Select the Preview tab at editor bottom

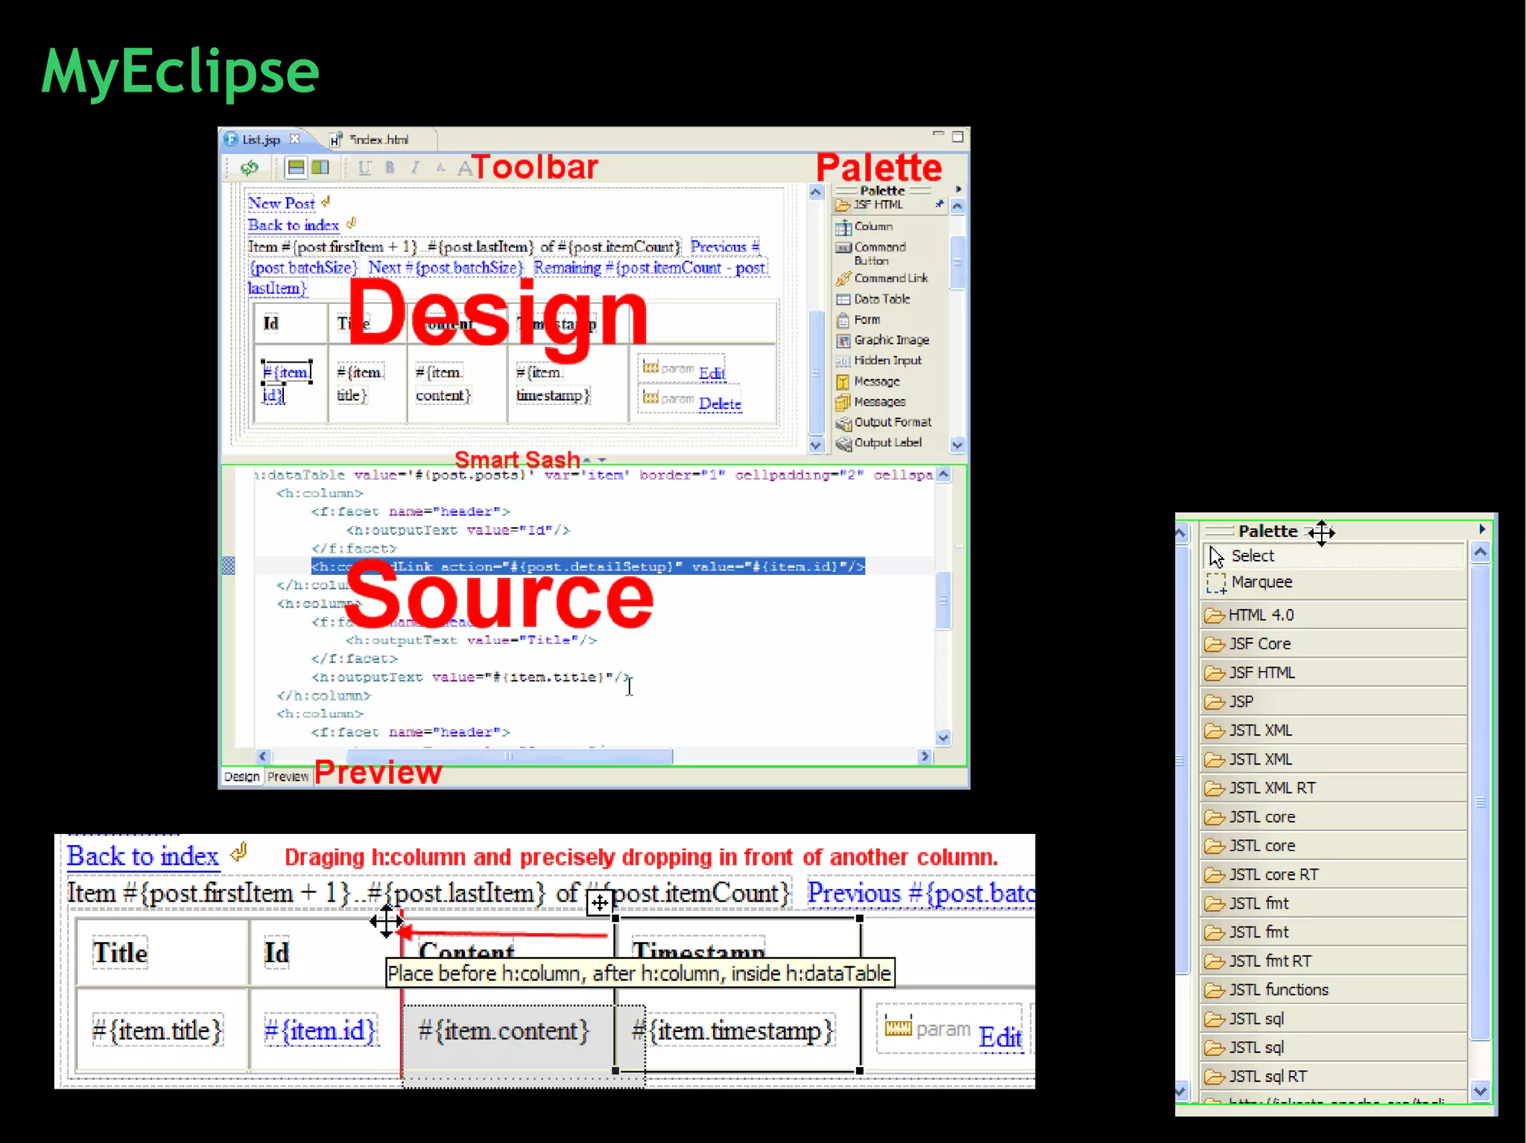click(x=288, y=777)
